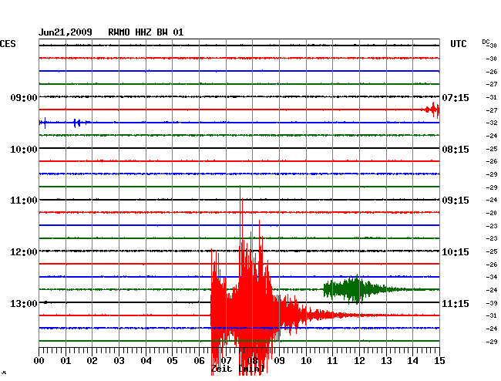This screenshot has height=381, width=501.
Task: Click minute tick label 04
Action: [x=146, y=361]
